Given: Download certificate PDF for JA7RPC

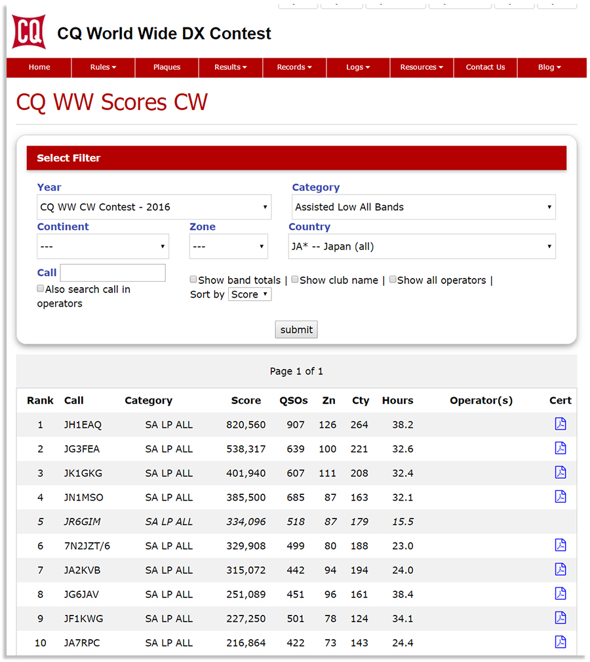Looking at the screenshot, I should tap(560, 642).
